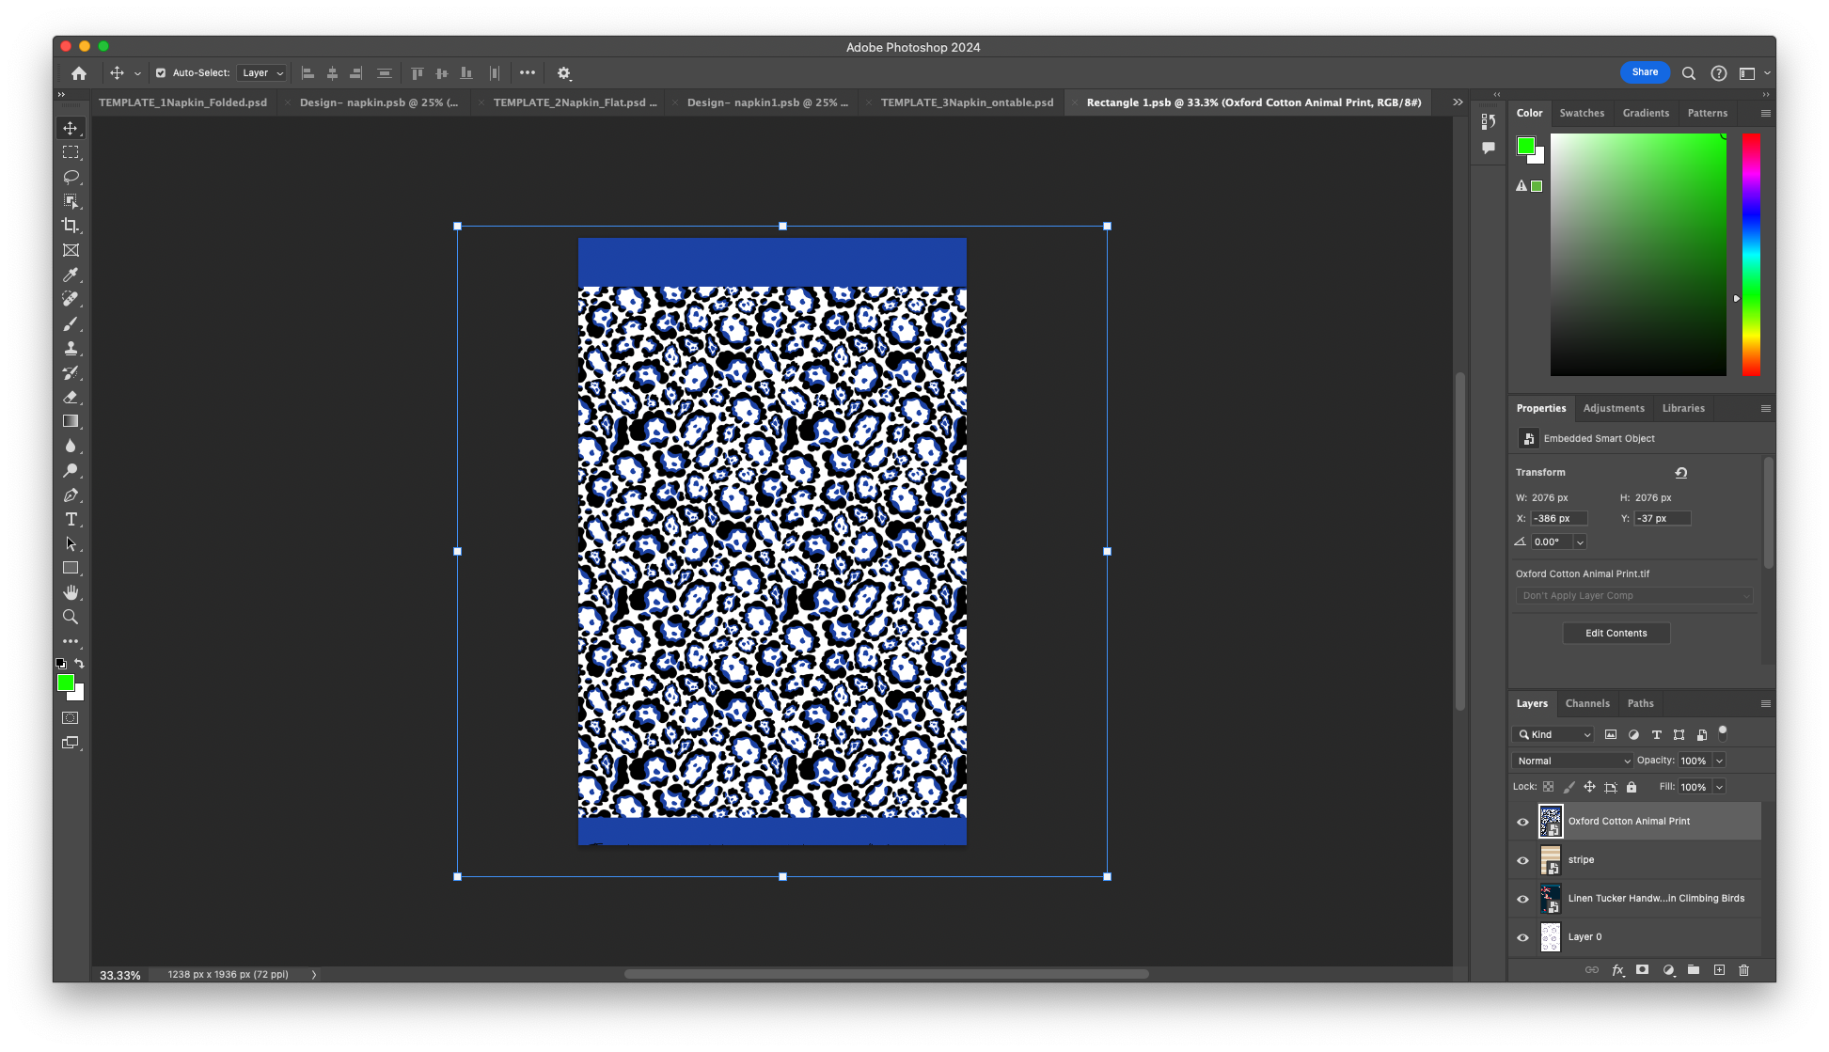Open the Normal blend mode dropdown
1829x1052 pixels.
pyautogui.click(x=1571, y=761)
